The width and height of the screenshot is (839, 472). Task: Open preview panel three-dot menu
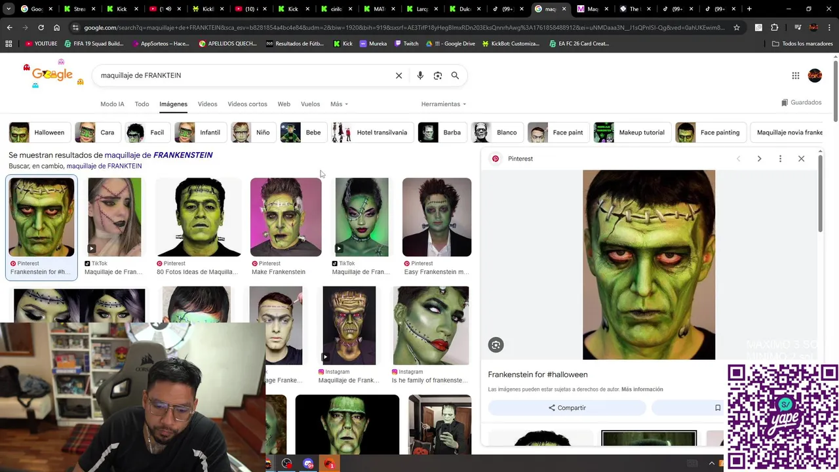(x=780, y=159)
